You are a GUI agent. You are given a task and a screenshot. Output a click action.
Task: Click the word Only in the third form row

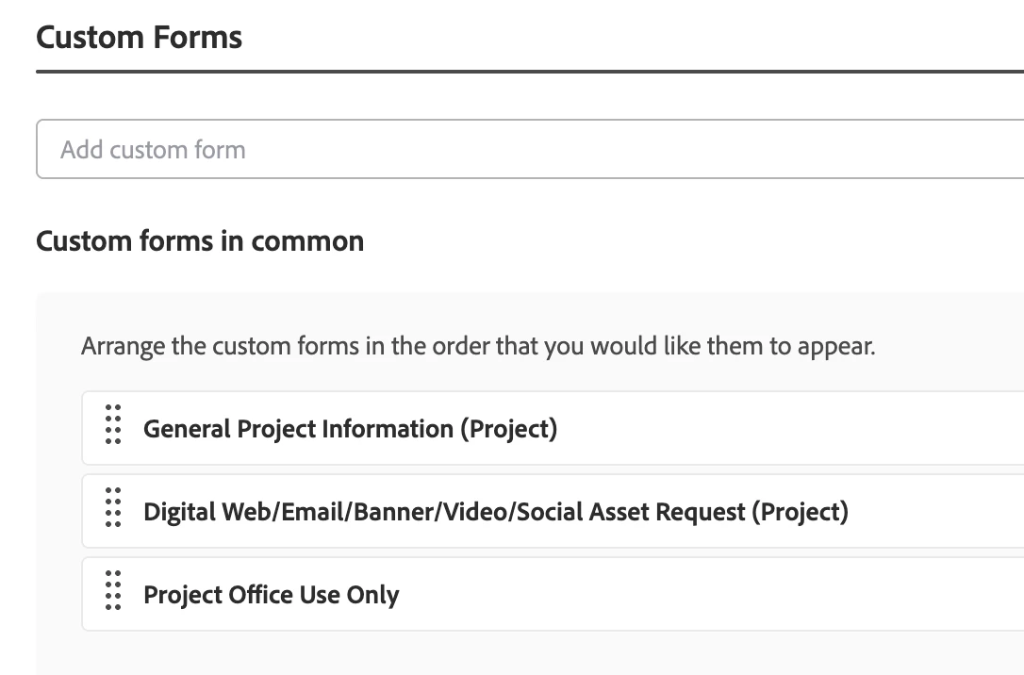click(373, 595)
